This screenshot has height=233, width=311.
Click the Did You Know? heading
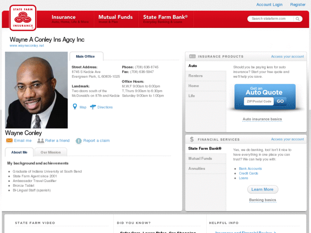pos(133,223)
